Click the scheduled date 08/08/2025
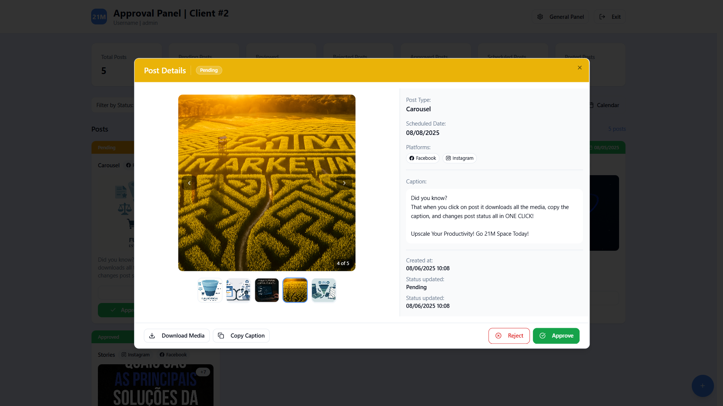The width and height of the screenshot is (723, 406). [x=423, y=133]
